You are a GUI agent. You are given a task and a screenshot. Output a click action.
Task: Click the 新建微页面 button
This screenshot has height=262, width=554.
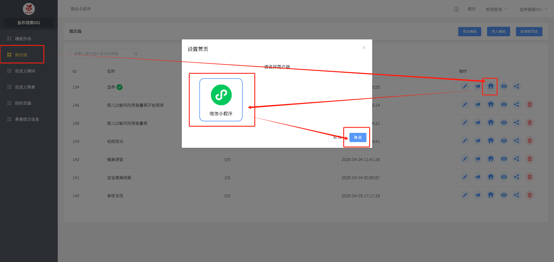point(529,32)
